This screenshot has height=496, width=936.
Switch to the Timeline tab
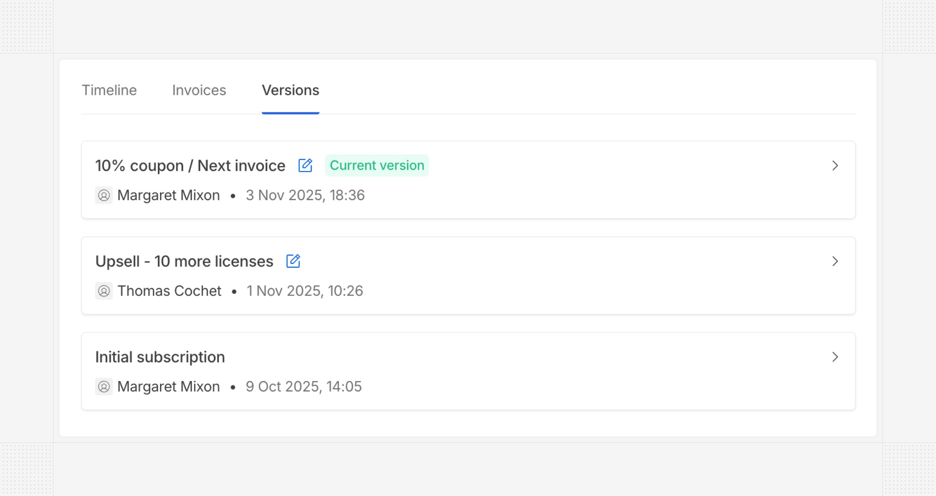click(109, 90)
